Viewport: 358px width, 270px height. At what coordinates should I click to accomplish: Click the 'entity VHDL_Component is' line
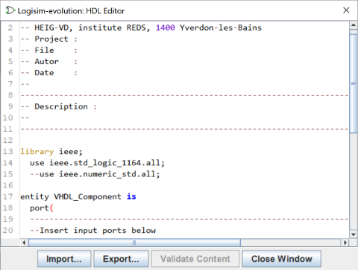click(78, 196)
